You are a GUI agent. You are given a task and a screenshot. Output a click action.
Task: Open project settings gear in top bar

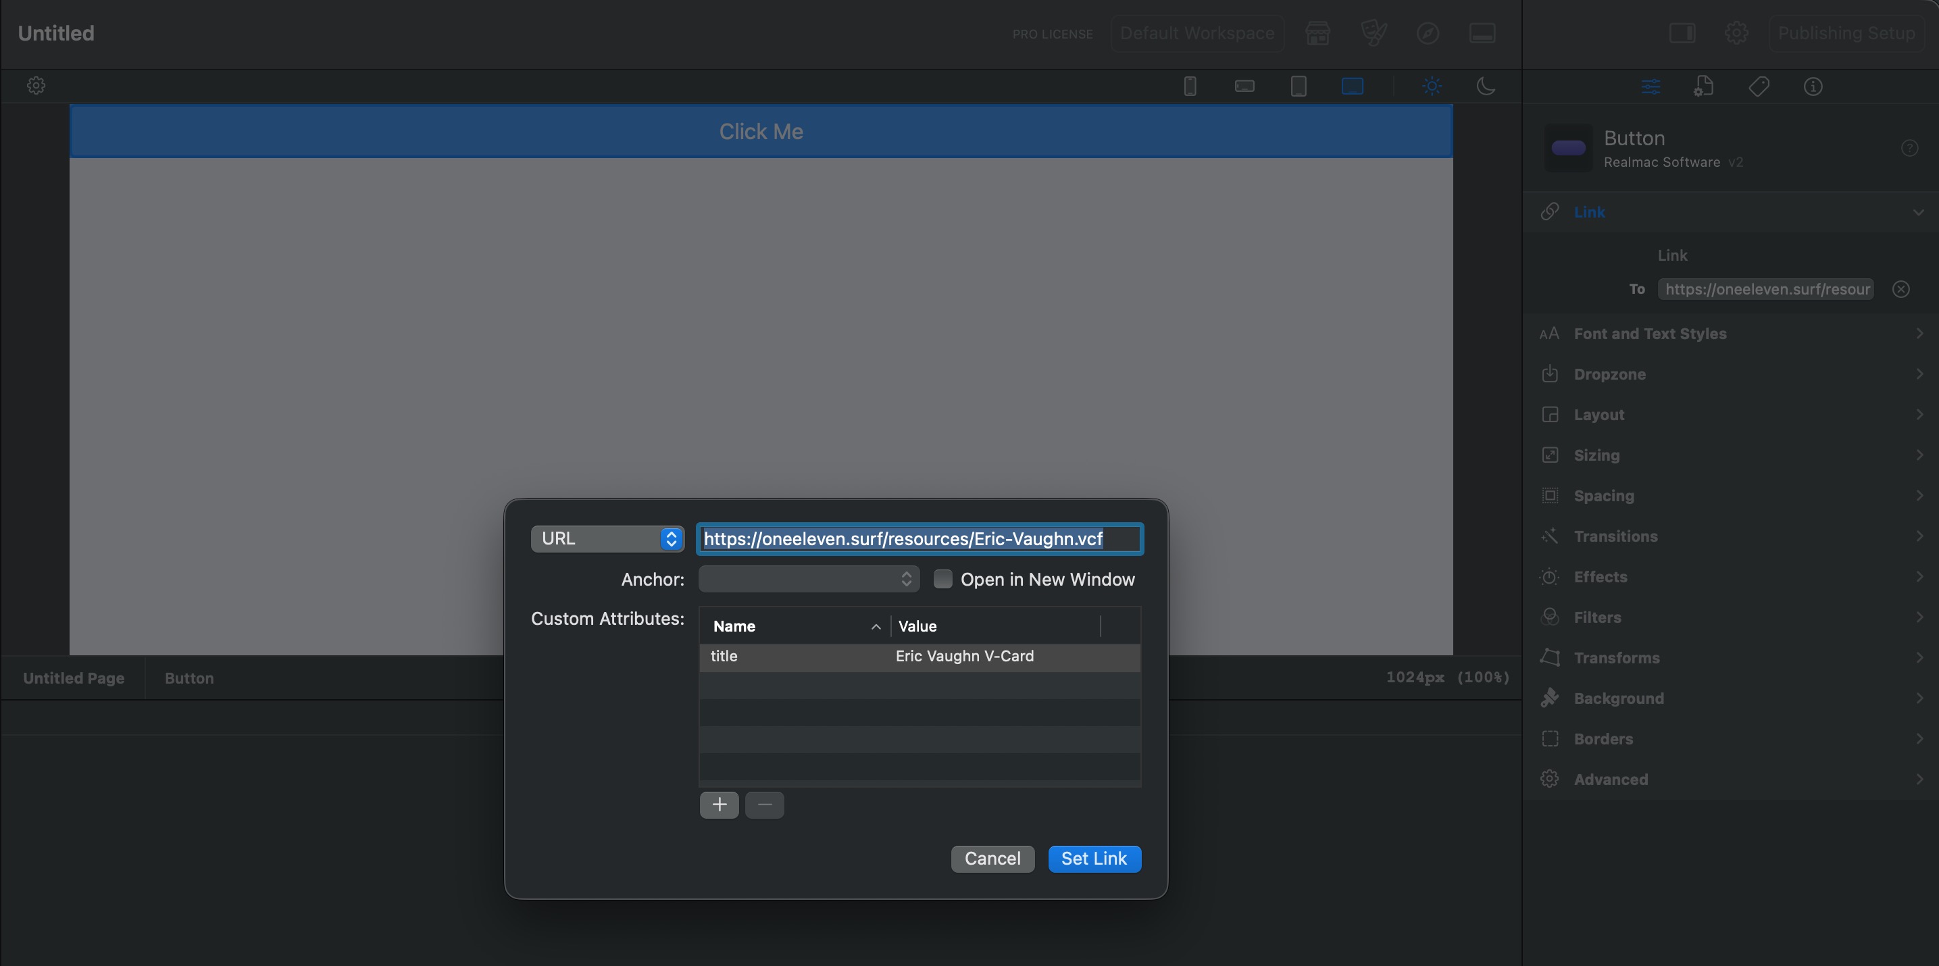click(1736, 33)
